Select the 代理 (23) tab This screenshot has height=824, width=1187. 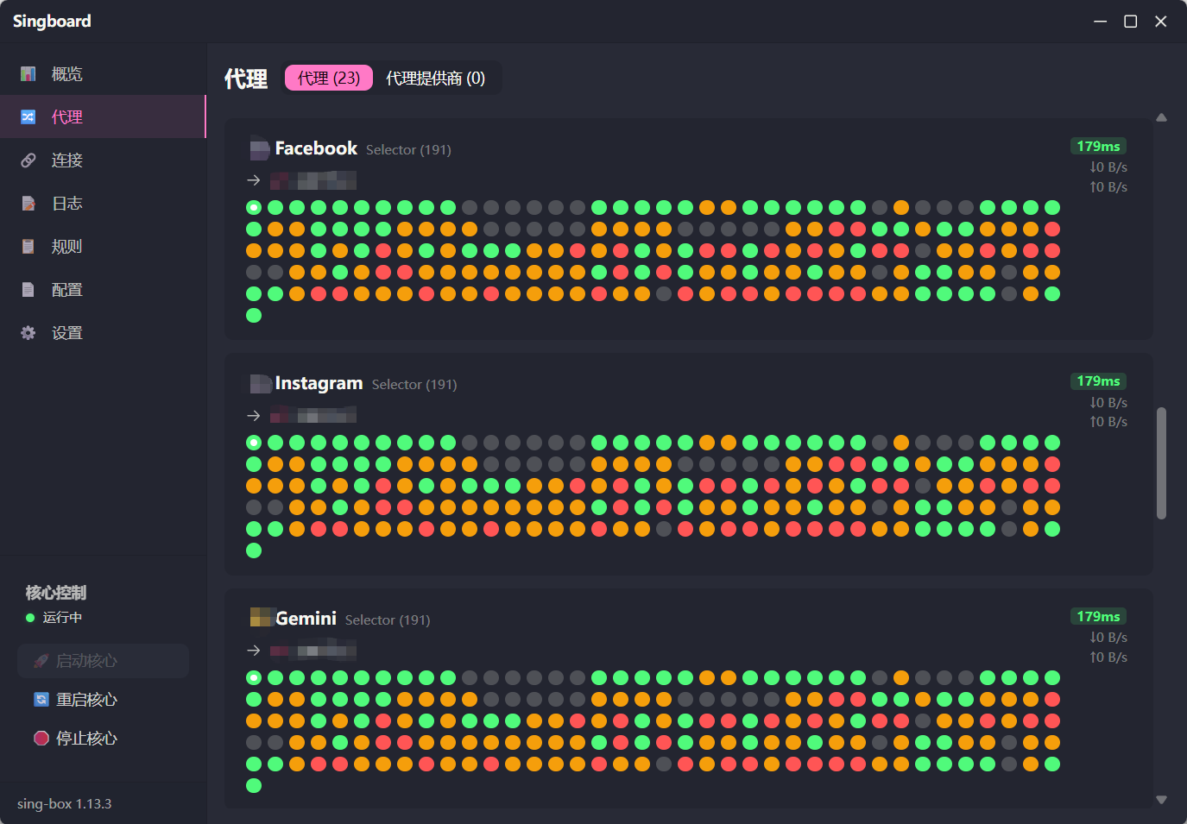point(329,78)
